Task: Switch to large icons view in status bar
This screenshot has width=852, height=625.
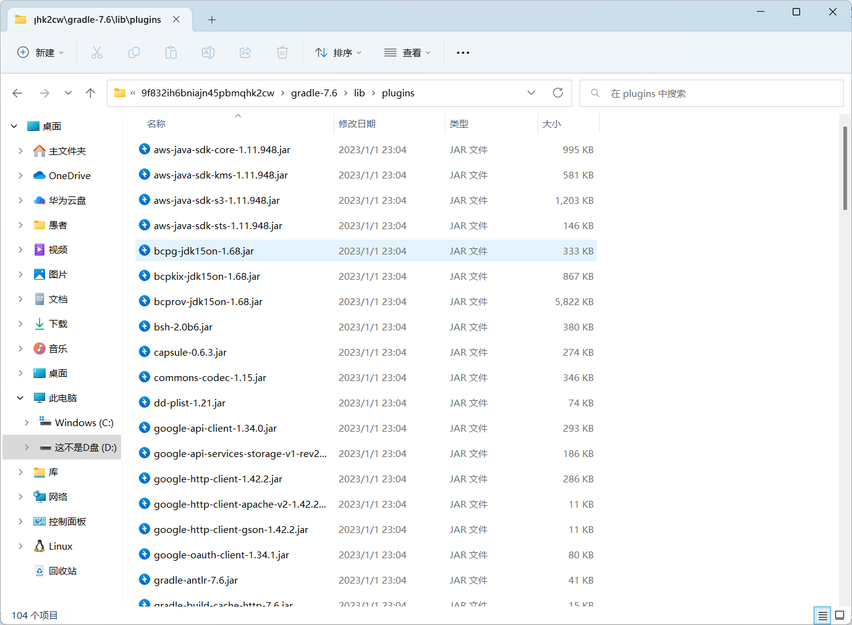Action: pos(840,615)
